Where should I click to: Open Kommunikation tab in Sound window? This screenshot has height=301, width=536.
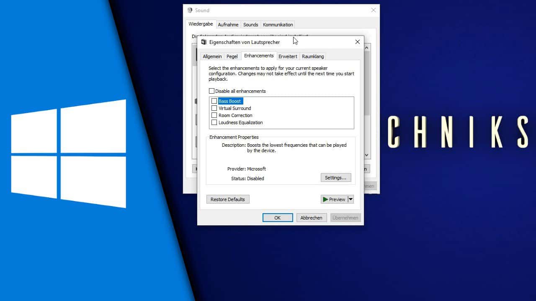click(278, 25)
